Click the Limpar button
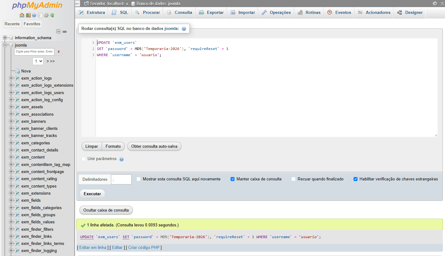Image resolution: width=445 pixels, height=256 pixels. (x=91, y=147)
